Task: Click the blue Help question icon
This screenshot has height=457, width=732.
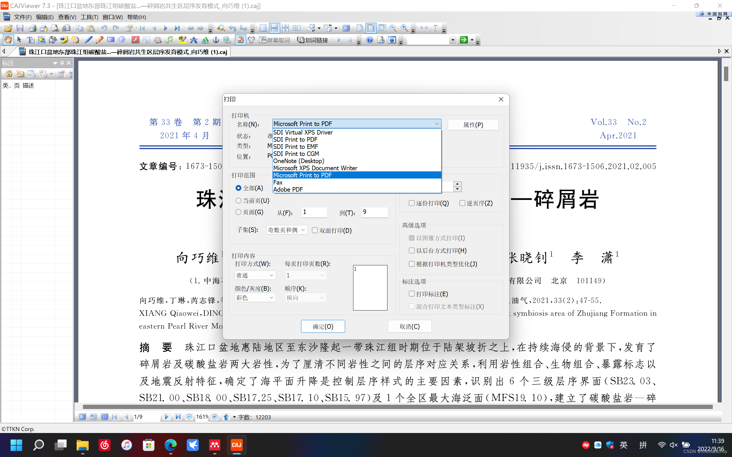Action: tap(370, 40)
